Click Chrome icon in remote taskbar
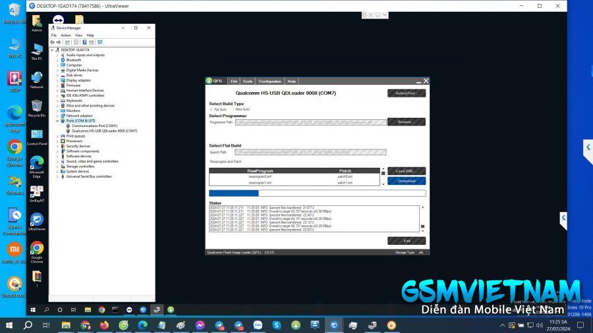 coord(101,309)
